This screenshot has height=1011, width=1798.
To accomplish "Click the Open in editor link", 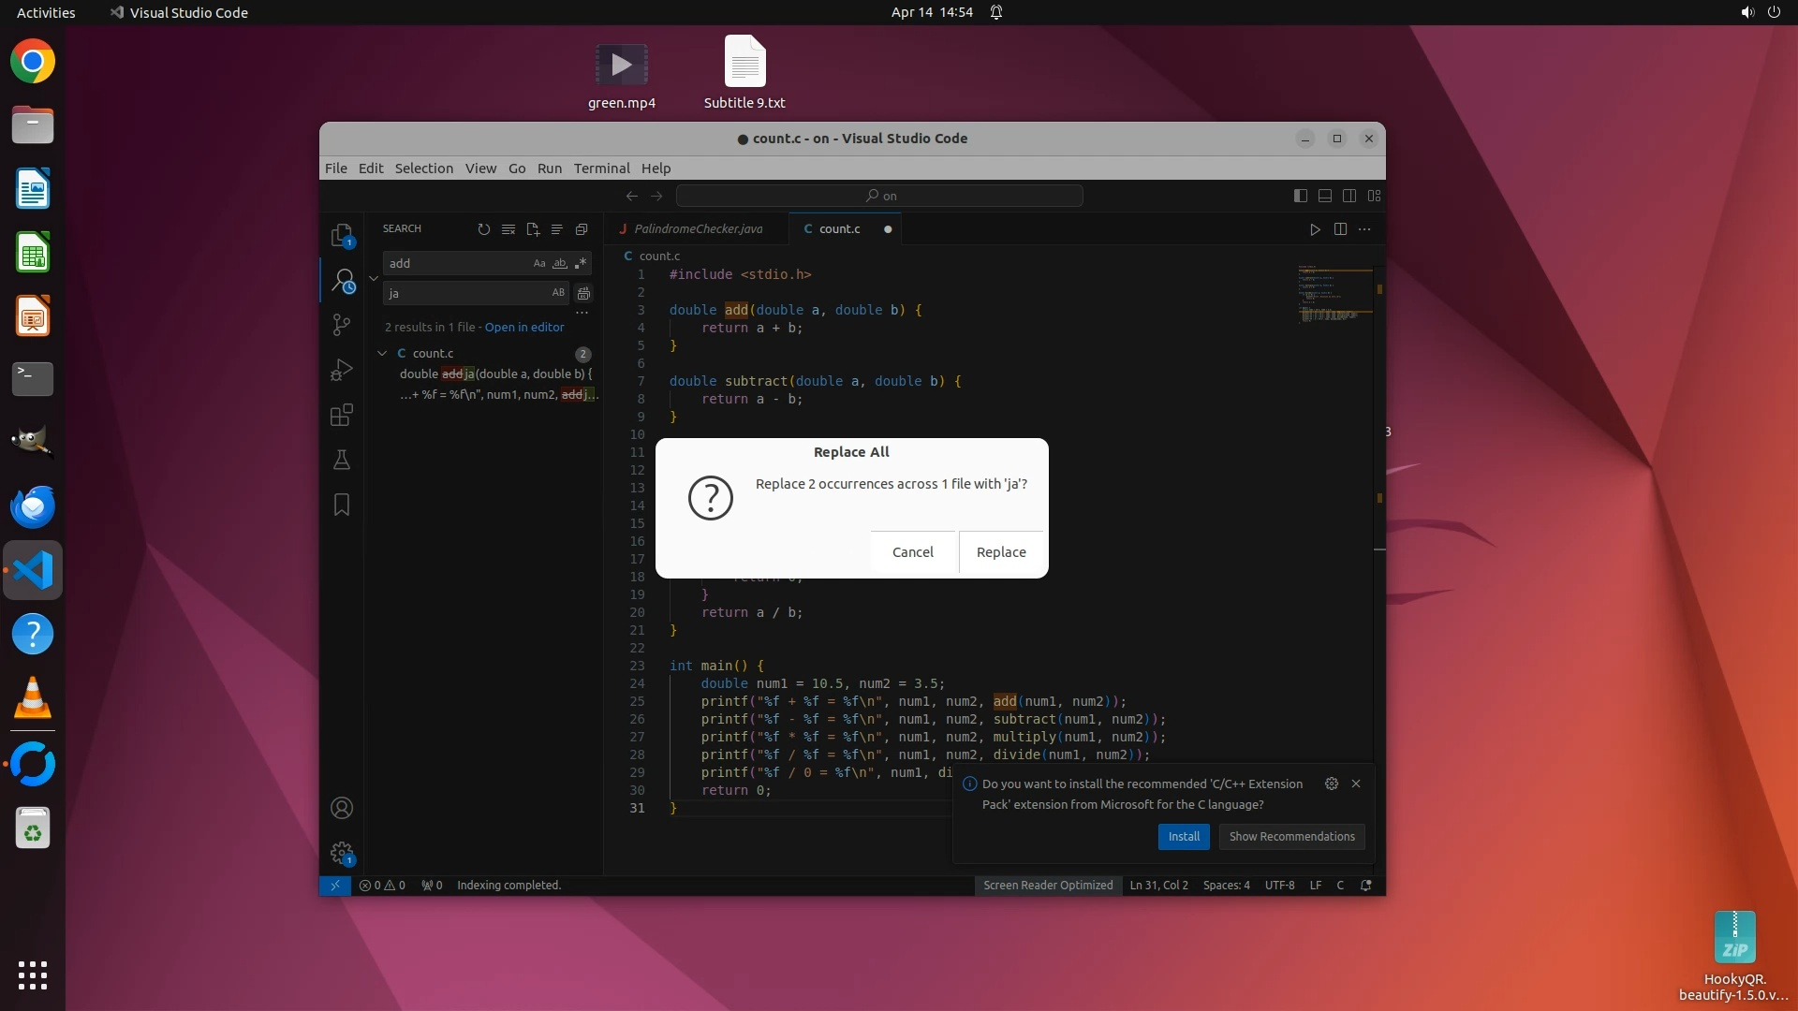I will (524, 328).
